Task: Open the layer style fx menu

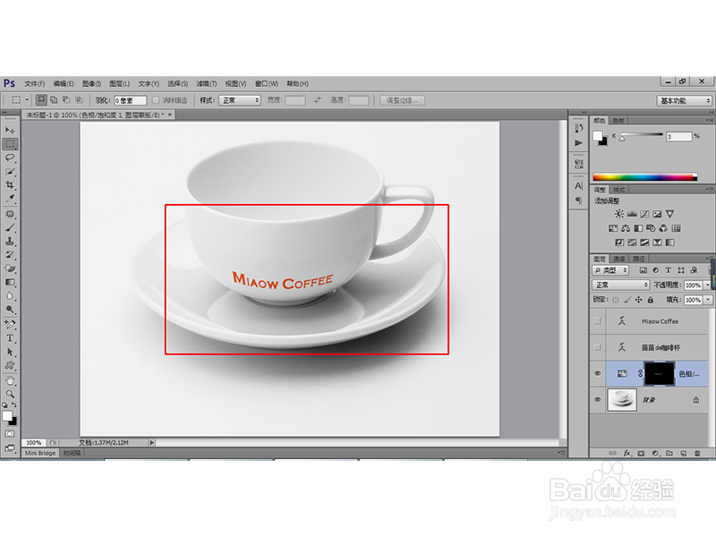Action: pos(627,453)
